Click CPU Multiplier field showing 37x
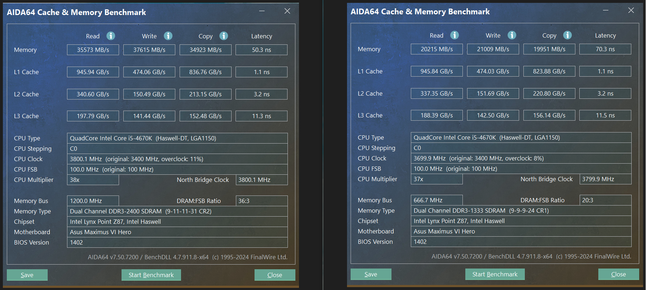The image size is (646, 290). (437, 179)
